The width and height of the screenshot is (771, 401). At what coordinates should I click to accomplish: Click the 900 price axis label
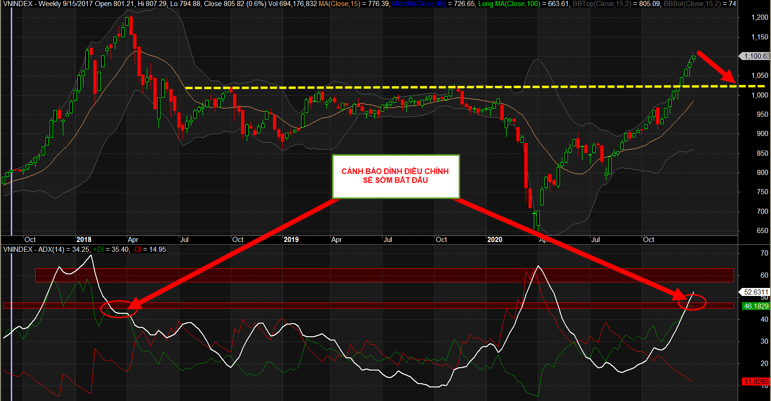click(x=763, y=134)
